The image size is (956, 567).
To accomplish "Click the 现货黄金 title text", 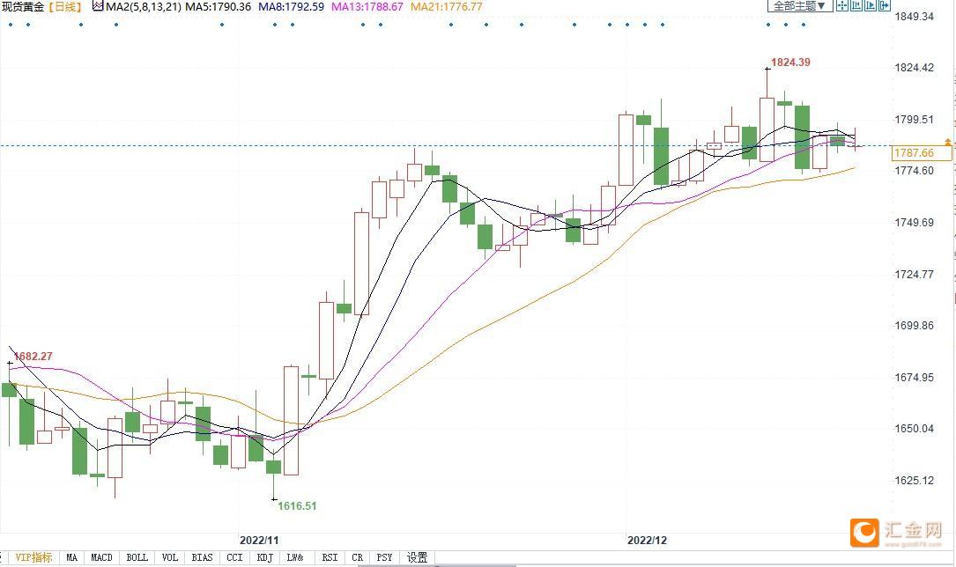I will click(x=23, y=7).
